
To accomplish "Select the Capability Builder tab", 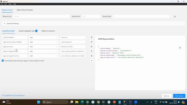I will coord(8,31).
